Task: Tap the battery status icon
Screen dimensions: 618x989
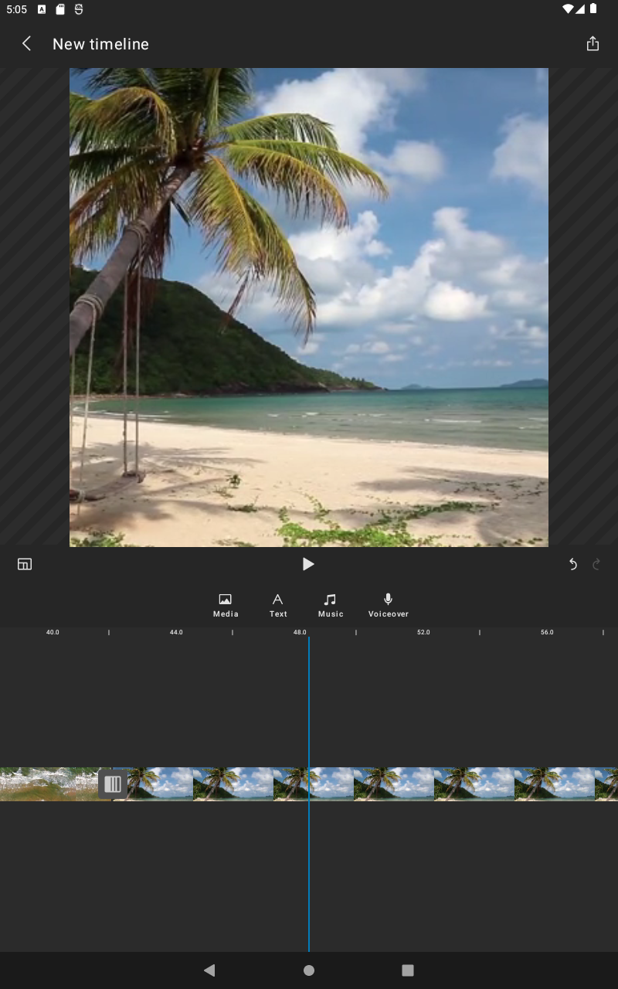Action: 593,9
